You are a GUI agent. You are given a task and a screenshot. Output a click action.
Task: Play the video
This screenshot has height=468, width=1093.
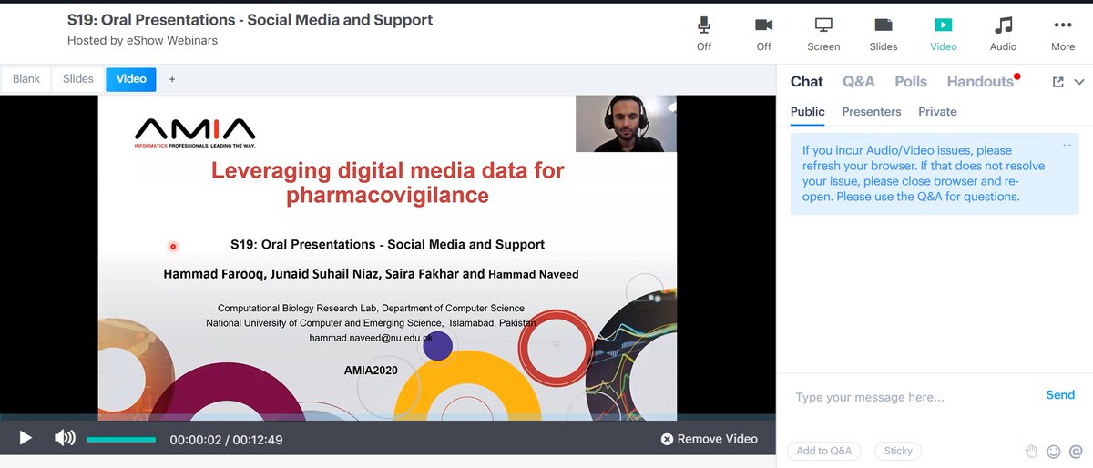[26, 439]
